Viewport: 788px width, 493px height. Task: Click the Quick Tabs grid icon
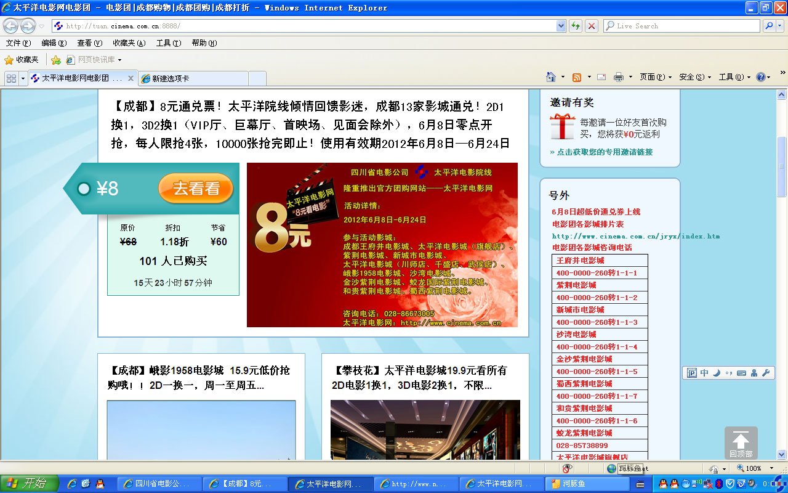click(x=11, y=78)
